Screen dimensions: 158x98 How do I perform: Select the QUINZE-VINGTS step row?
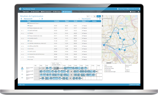click(61, 38)
